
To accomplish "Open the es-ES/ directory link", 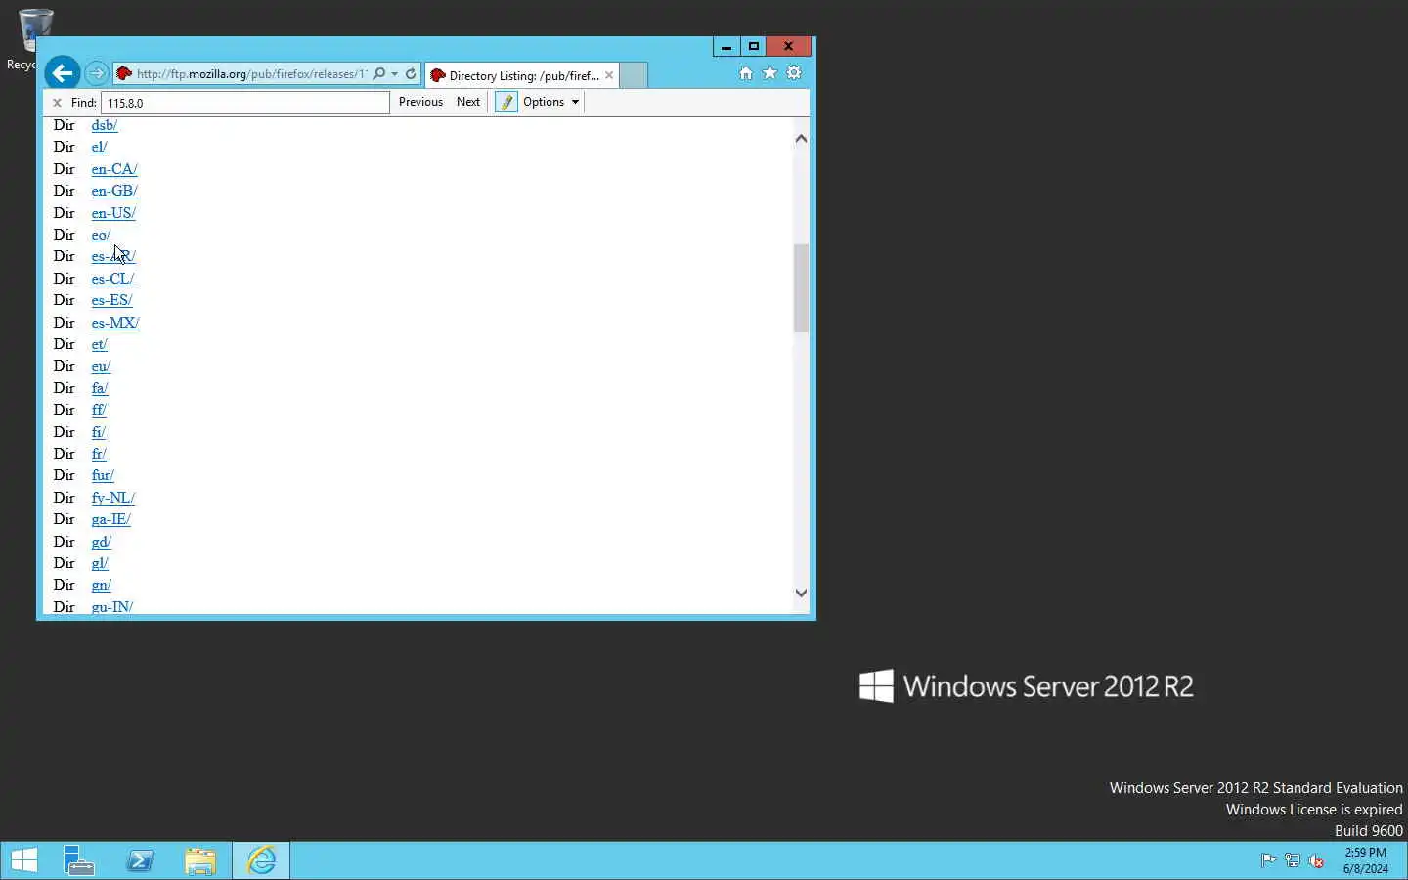I will coord(111,300).
